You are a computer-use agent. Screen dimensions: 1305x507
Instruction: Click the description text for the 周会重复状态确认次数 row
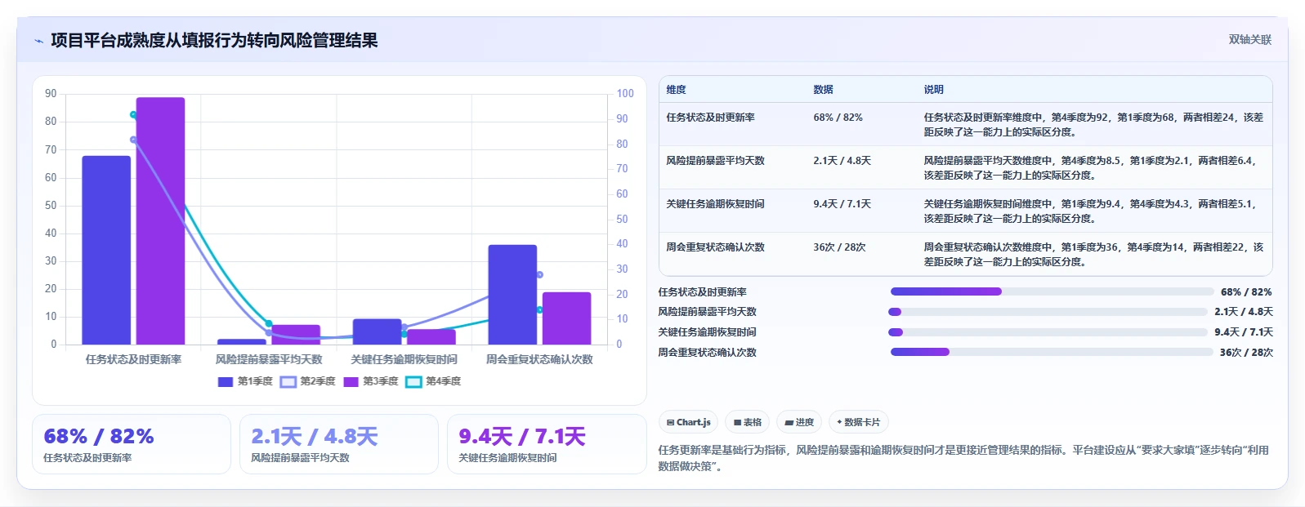(x=1093, y=254)
